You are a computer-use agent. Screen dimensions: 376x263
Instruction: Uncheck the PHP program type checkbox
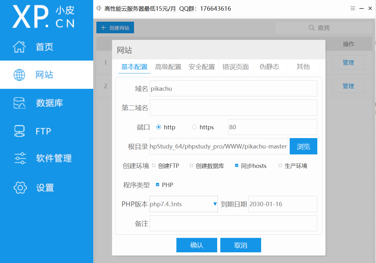pos(158,185)
